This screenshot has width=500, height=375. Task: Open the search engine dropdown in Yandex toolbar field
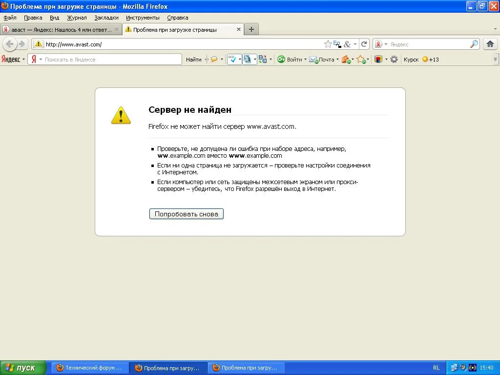coord(41,59)
